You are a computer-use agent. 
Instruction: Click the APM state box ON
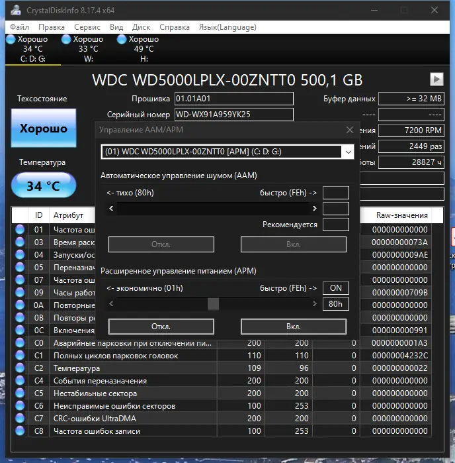coord(336,288)
